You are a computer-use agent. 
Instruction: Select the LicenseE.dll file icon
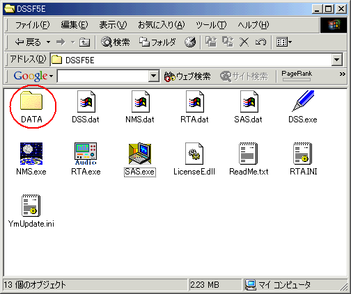(194, 154)
